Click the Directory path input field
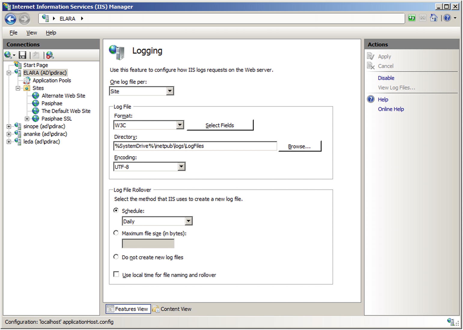Screen dimensions: 463x330 (195, 146)
